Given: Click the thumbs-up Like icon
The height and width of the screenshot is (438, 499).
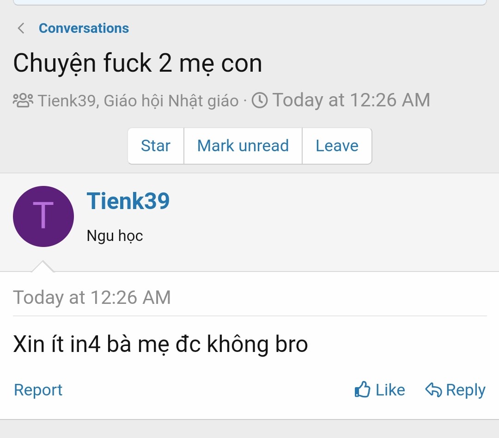Looking at the screenshot, I should coord(362,390).
